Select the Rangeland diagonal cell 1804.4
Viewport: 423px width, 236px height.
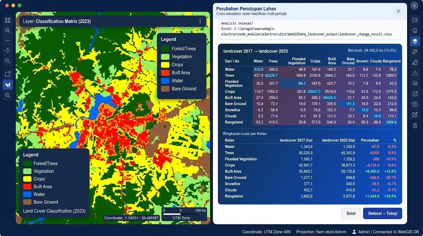coord(390,122)
